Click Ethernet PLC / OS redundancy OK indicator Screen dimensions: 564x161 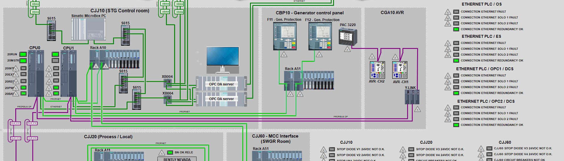click(456, 29)
